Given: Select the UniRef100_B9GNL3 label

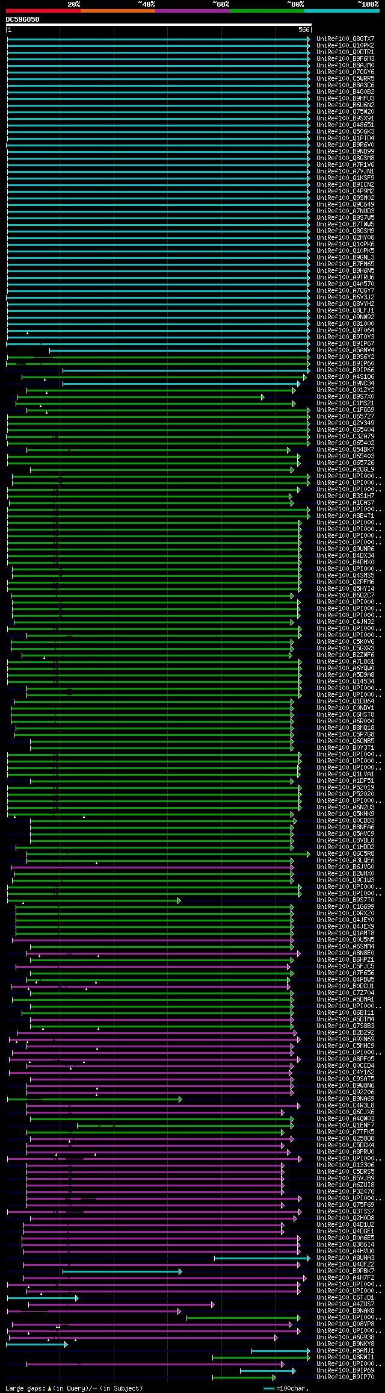Looking at the screenshot, I should [345, 258].
